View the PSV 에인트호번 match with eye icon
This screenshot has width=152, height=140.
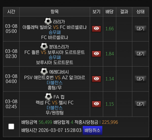(96, 79)
